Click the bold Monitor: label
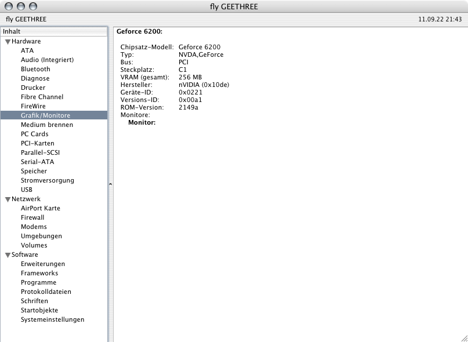Image resolution: width=468 pixels, height=342 pixels. tap(142, 122)
